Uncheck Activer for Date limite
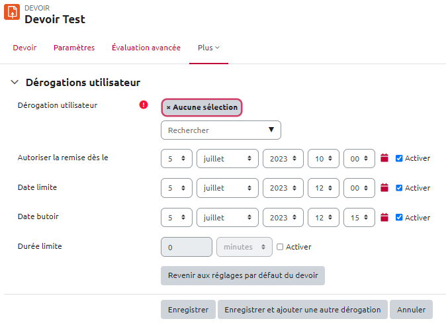 [399, 188]
